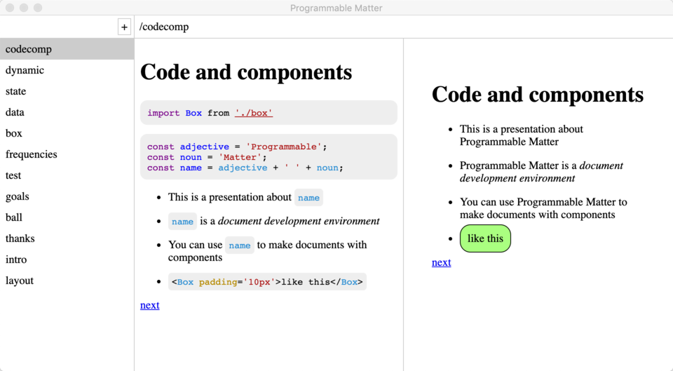Open the test file

[67, 175]
